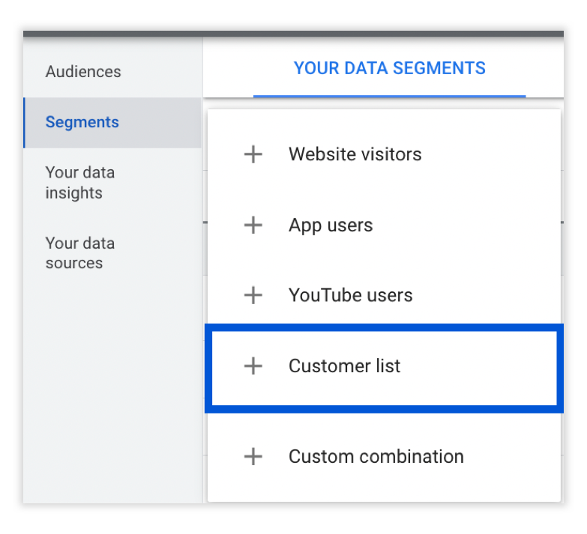Screen dimensions: 587x534
Task: Click the Website visitors label text
Action: click(355, 154)
